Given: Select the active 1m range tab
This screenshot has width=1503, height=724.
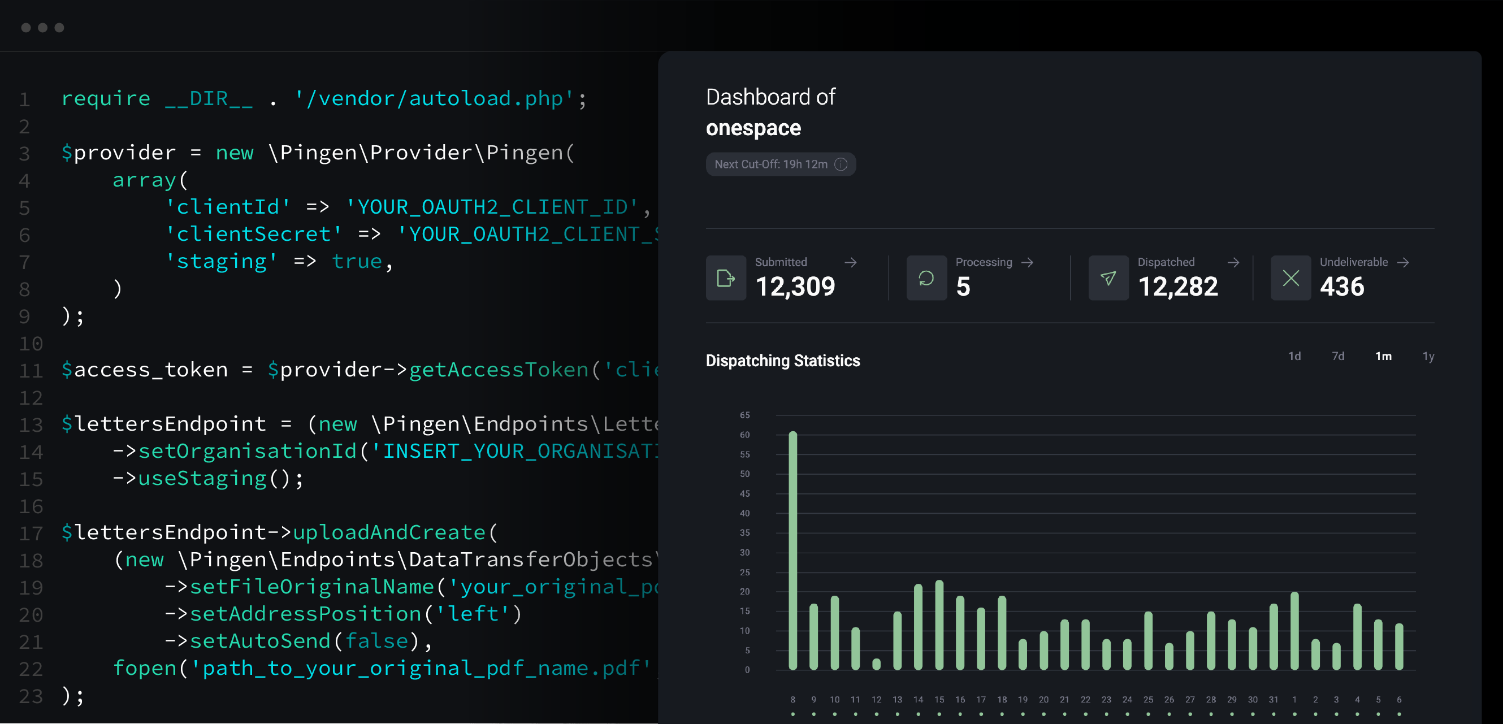Looking at the screenshot, I should click(1383, 356).
